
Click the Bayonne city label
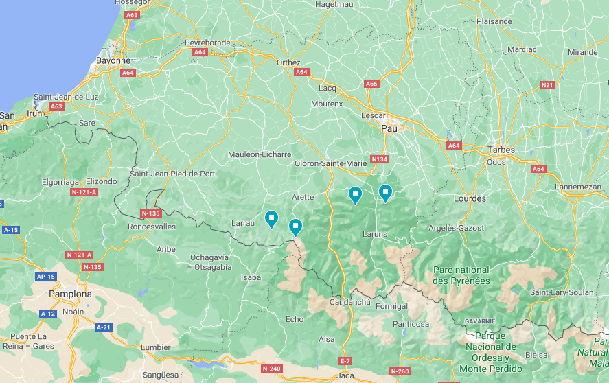(113, 60)
